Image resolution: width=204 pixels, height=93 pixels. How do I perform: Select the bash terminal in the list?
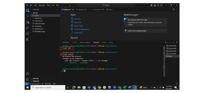(x=172, y=56)
